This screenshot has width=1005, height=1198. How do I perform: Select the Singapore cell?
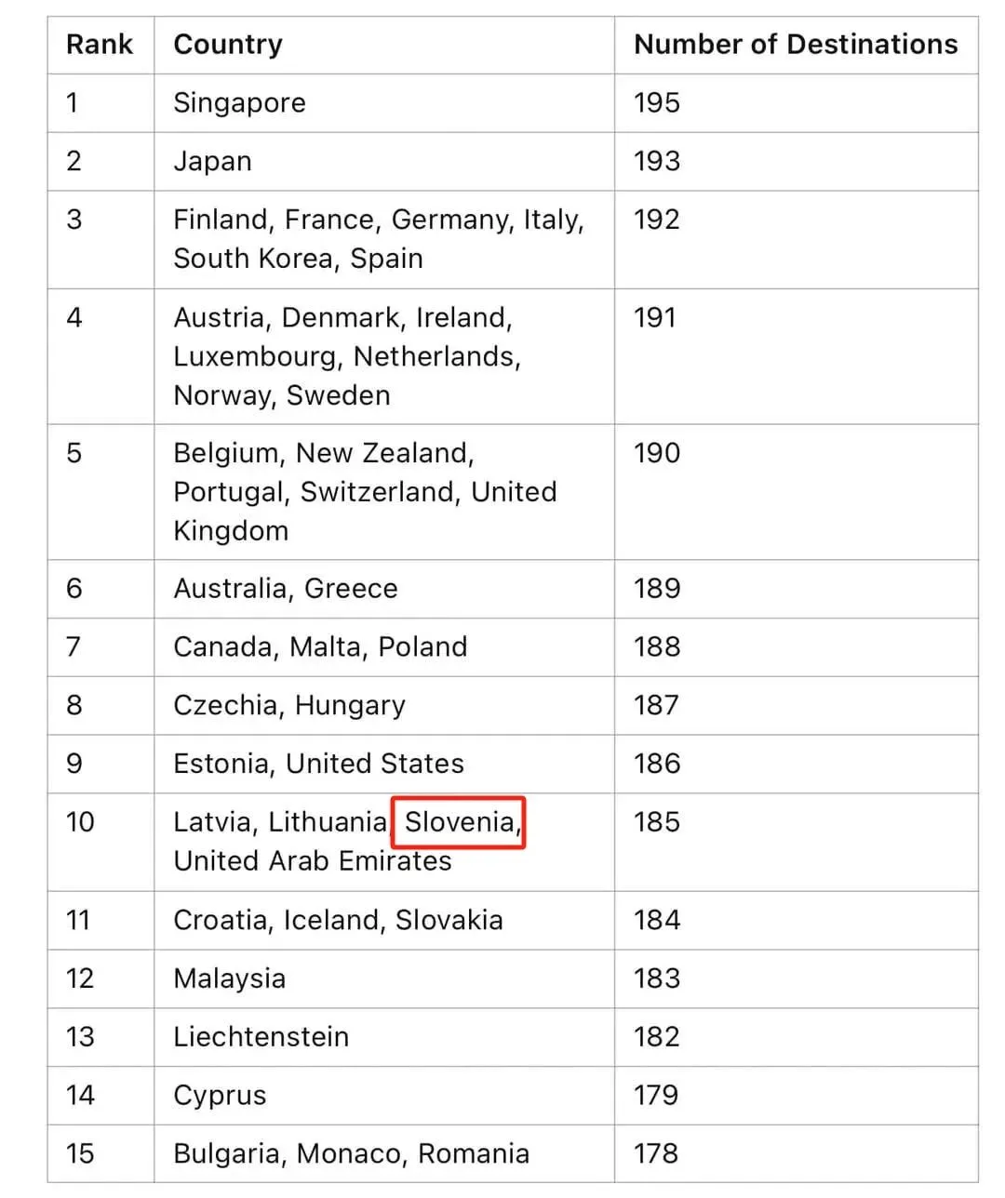(383, 103)
